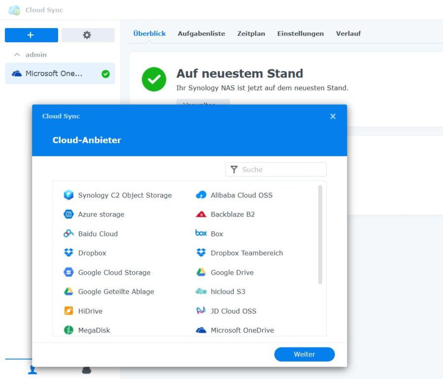443x379 pixels.
Task: Click the Weiter button
Action: tap(304, 354)
